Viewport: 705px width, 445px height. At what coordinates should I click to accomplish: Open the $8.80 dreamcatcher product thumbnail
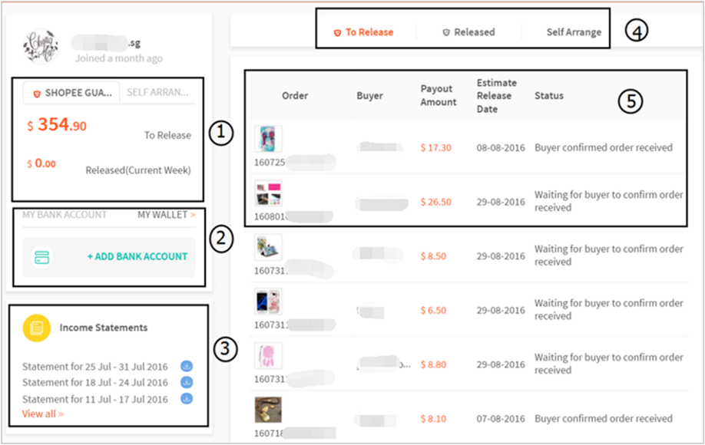click(268, 357)
